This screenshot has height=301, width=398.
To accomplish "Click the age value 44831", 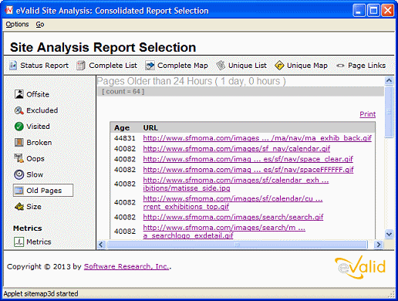I will point(125,138).
